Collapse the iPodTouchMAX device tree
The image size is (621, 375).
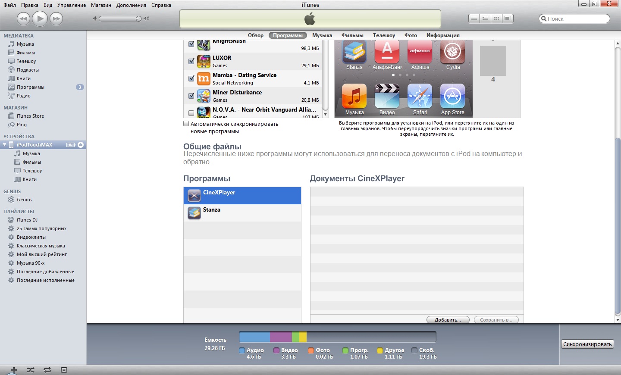(x=5, y=145)
